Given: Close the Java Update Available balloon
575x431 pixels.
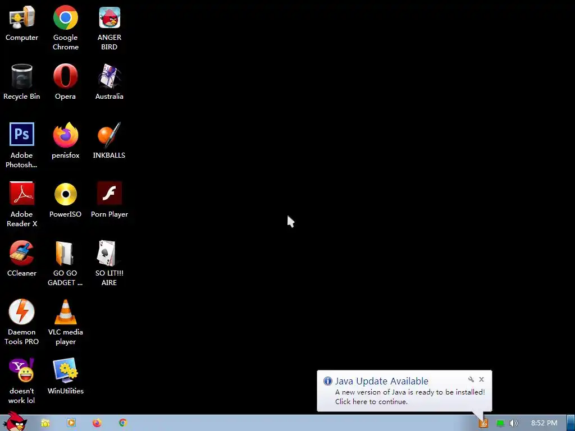Looking at the screenshot, I should (x=481, y=379).
